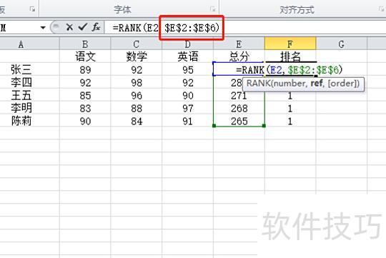Image resolution: width=386 pixels, height=258 pixels.
Task: Select the cell with name 张三
Action: (21, 69)
